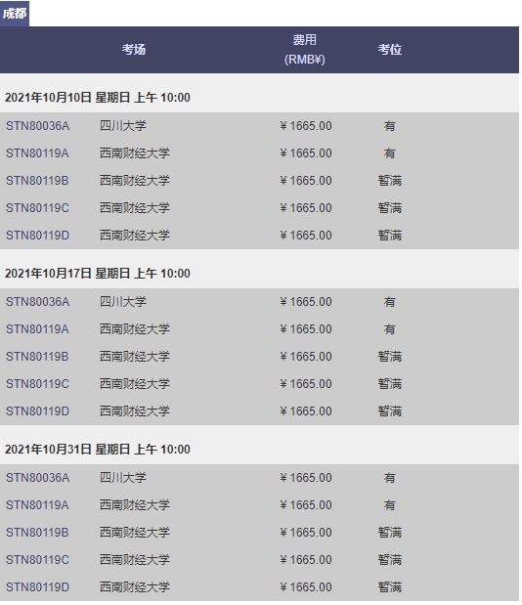The image size is (522, 605).
Task: Click the 费用 (RMB¥) column header
Action: pos(304,50)
